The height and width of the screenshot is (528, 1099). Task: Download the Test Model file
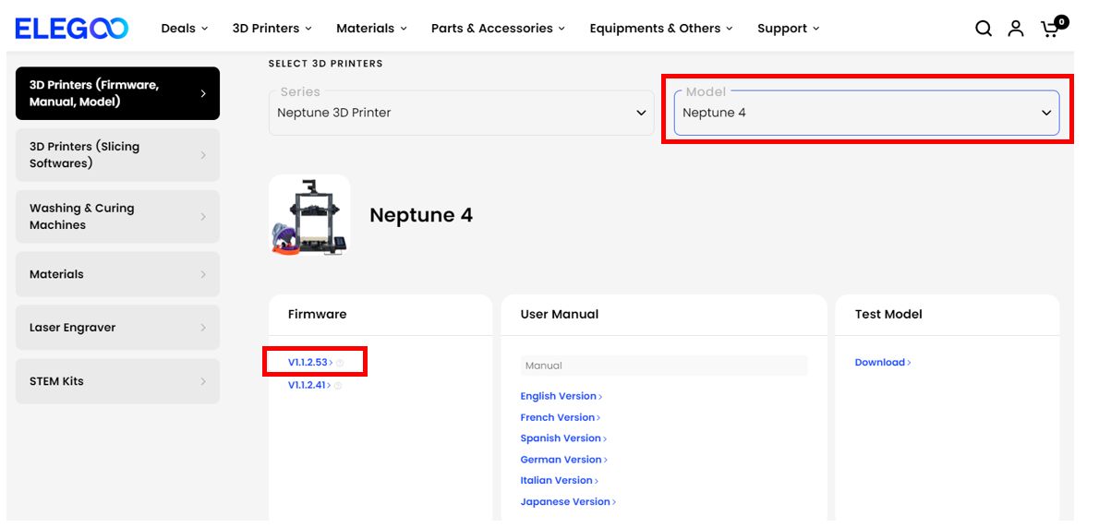click(x=881, y=363)
